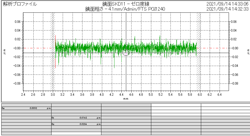250x136 pixels.
Task: Click the 鏡面粗さ - 4.1mm/Admin/FTS PGI1240 subtitle
Action: click(x=125, y=9)
